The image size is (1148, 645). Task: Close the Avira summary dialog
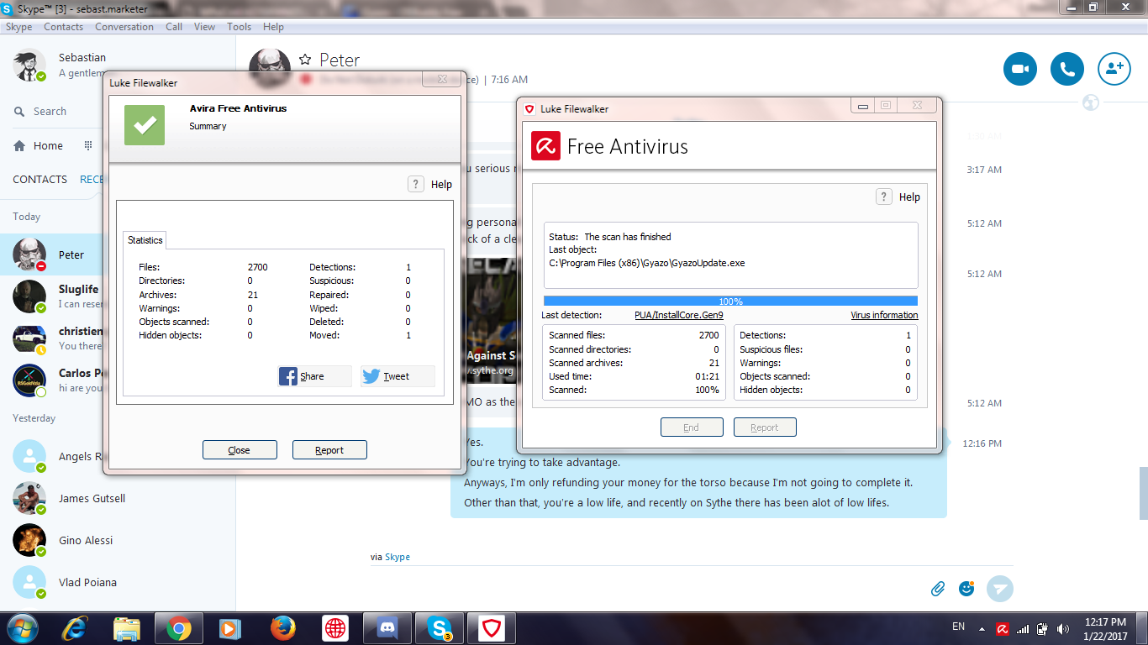(240, 450)
